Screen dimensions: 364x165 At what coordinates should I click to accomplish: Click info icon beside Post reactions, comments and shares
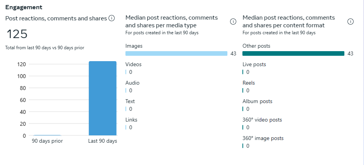[112, 18]
